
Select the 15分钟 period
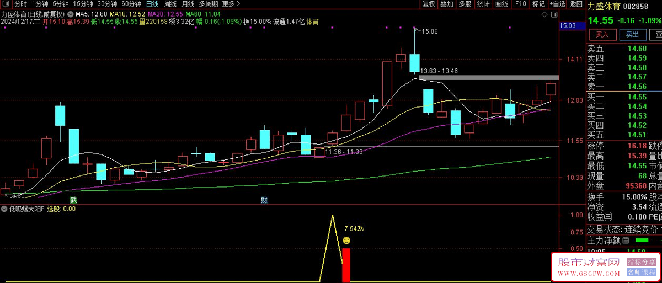83,3
